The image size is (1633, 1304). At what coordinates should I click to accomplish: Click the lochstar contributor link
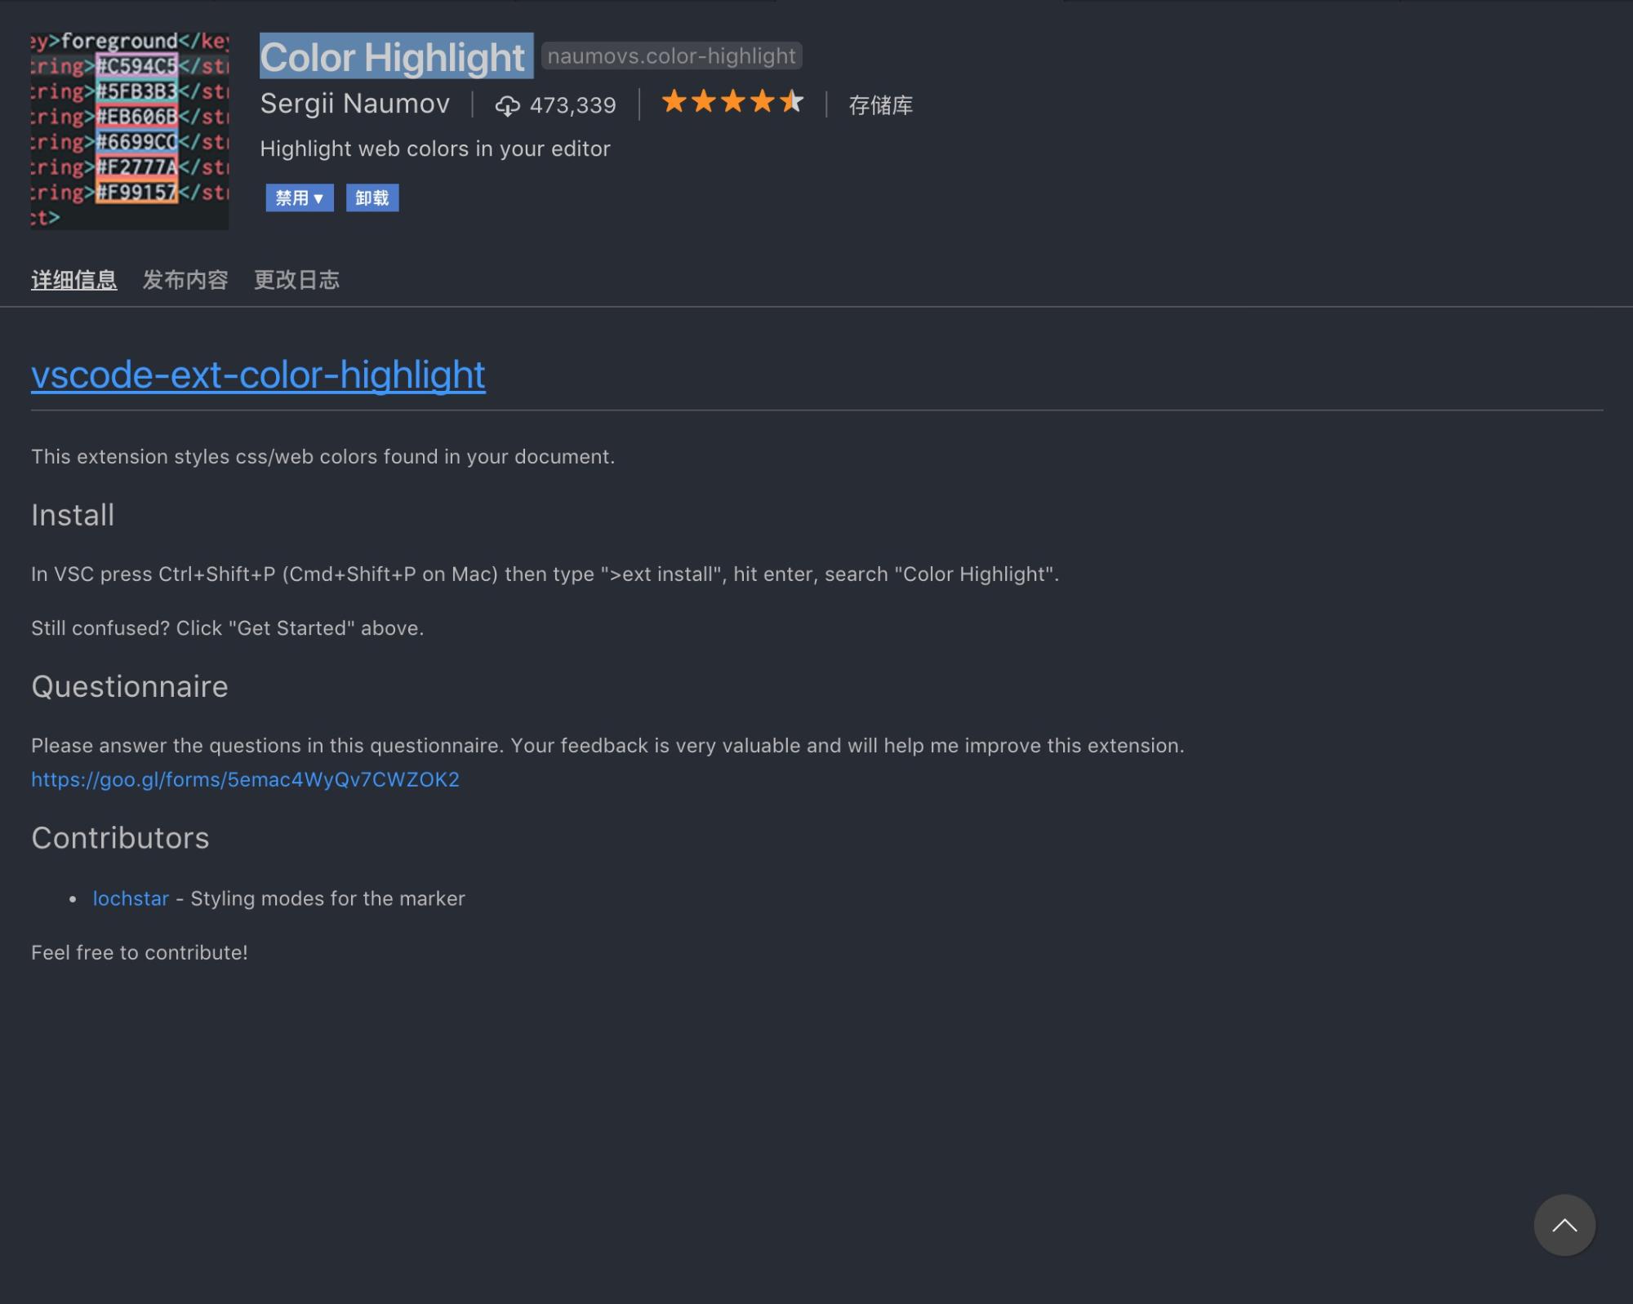(x=131, y=897)
